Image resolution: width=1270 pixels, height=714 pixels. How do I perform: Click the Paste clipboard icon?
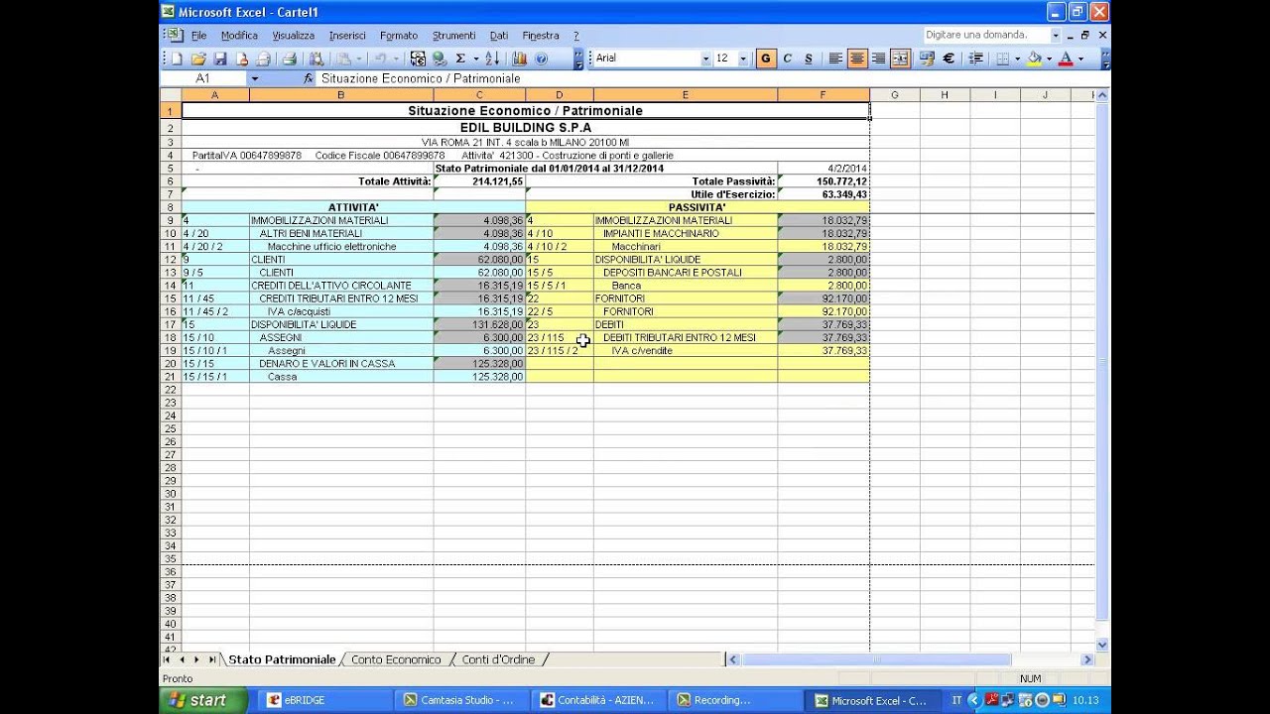tap(343, 59)
